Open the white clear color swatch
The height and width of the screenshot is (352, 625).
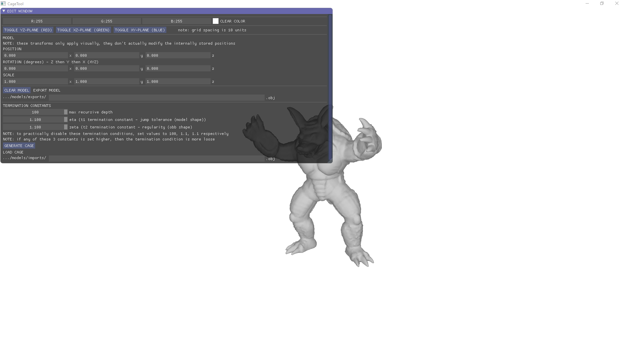click(x=215, y=21)
